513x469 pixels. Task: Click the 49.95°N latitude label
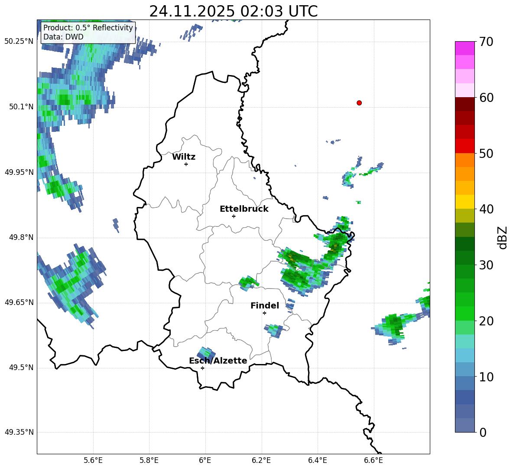pos(19,172)
